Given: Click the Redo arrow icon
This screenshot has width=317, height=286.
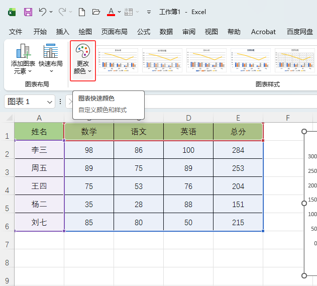Looking at the screenshot, I should 62,12.
